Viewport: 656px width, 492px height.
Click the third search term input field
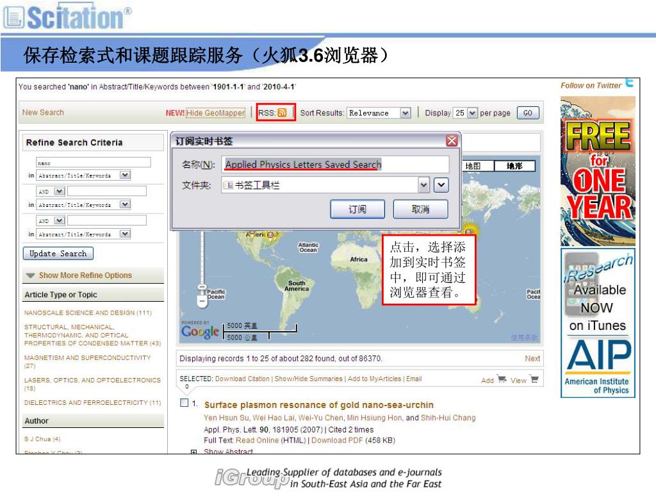coord(107,220)
